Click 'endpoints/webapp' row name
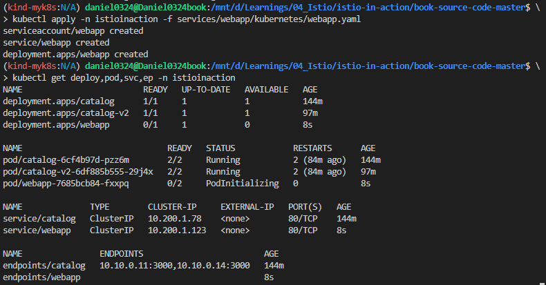Screen dimensions: 546x285 [41, 277]
